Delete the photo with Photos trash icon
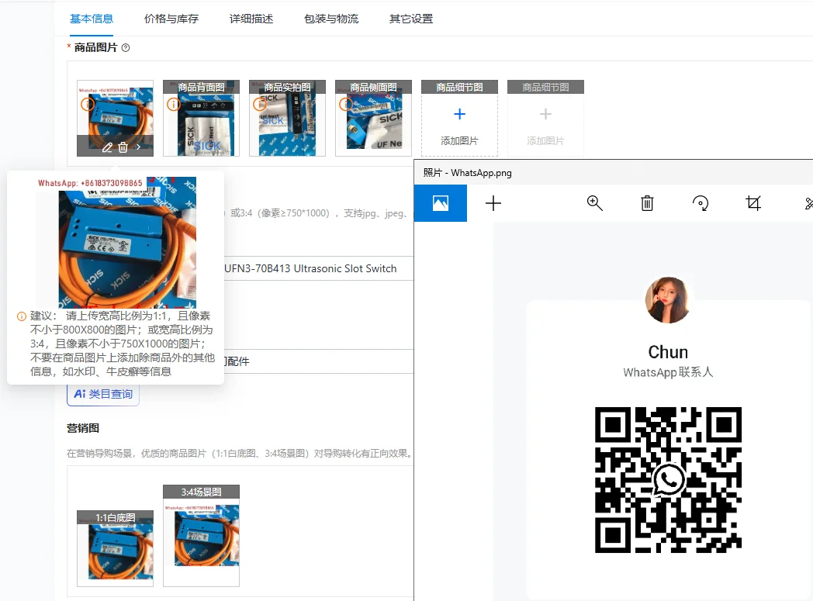813x601 pixels. (647, 203)
